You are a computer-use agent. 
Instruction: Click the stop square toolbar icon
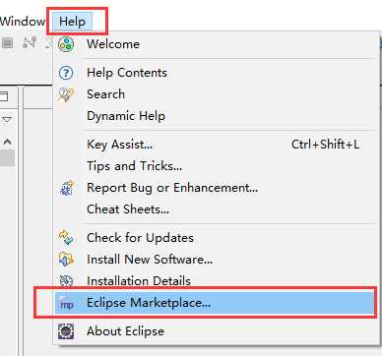coord(8,43)
